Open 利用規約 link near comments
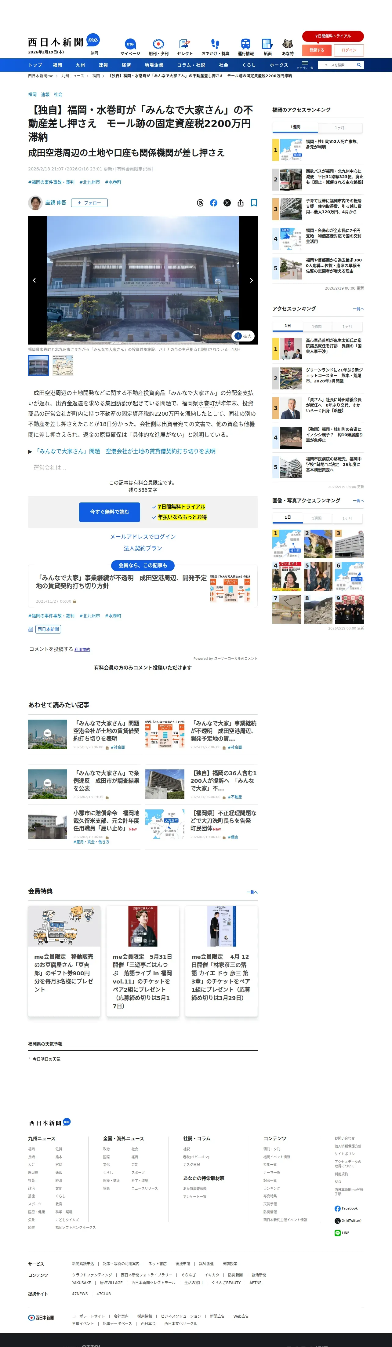 [82, 649]
